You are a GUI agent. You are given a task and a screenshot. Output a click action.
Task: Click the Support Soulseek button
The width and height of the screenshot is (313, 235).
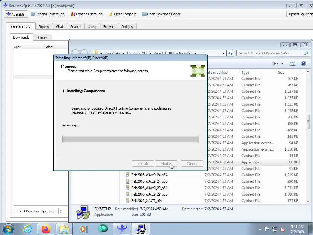click(300, 14)
